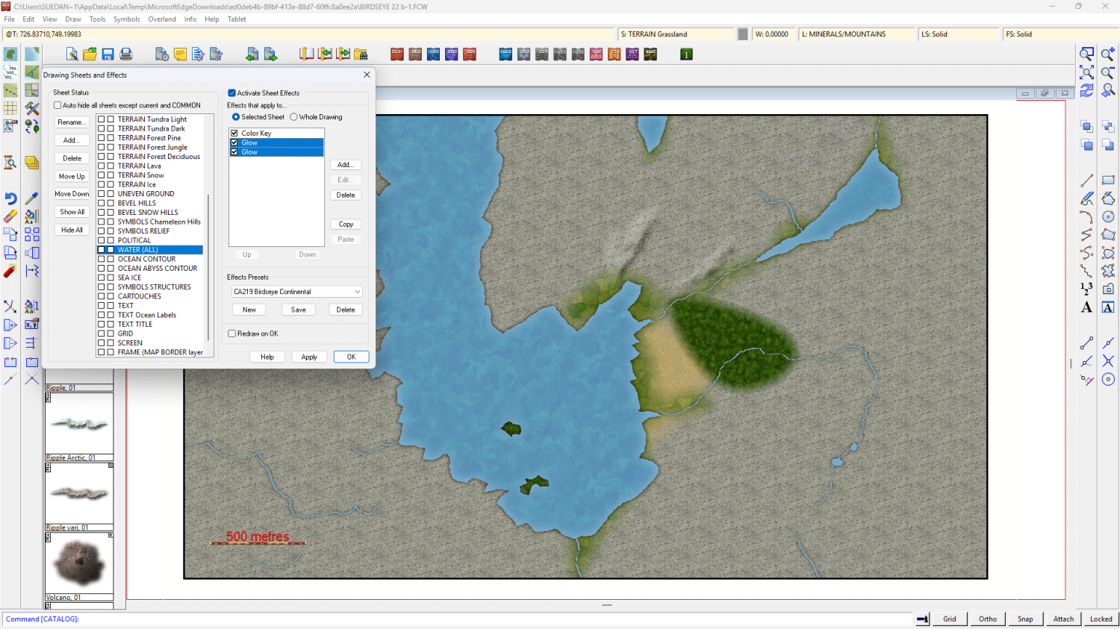Select the Text tool letter A
Screen dimensions: 1120x629
click(1086, 307)
